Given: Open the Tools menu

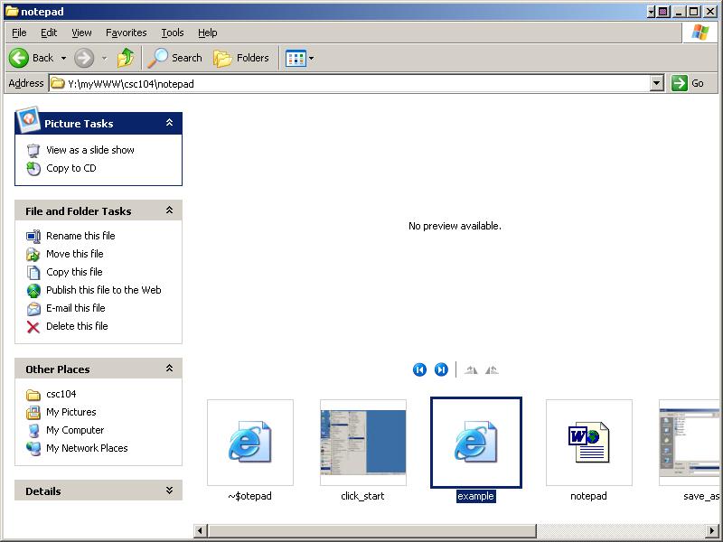Looking at the screenshot, I should point(173,33).
